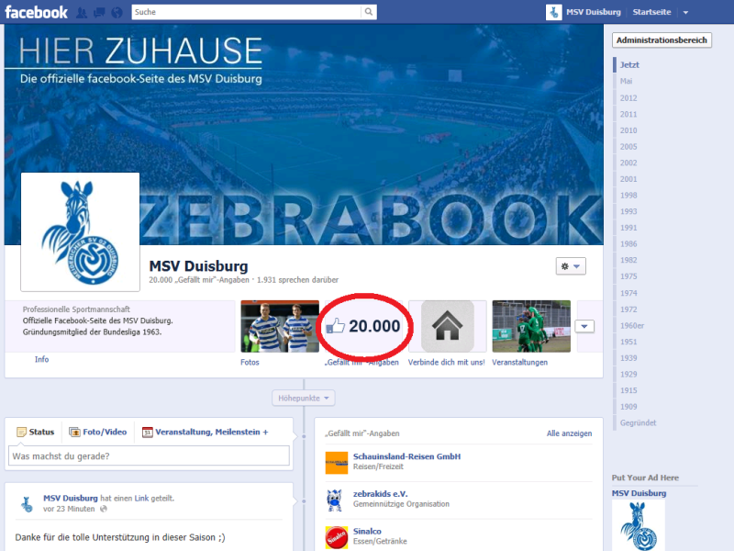
Task: Open the Info link
Action: [x=41, y=359]
